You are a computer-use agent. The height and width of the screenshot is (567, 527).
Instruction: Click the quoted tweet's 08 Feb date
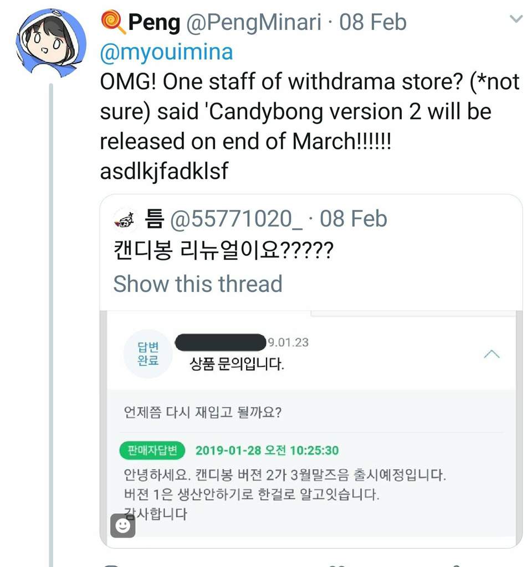[353, 219]
